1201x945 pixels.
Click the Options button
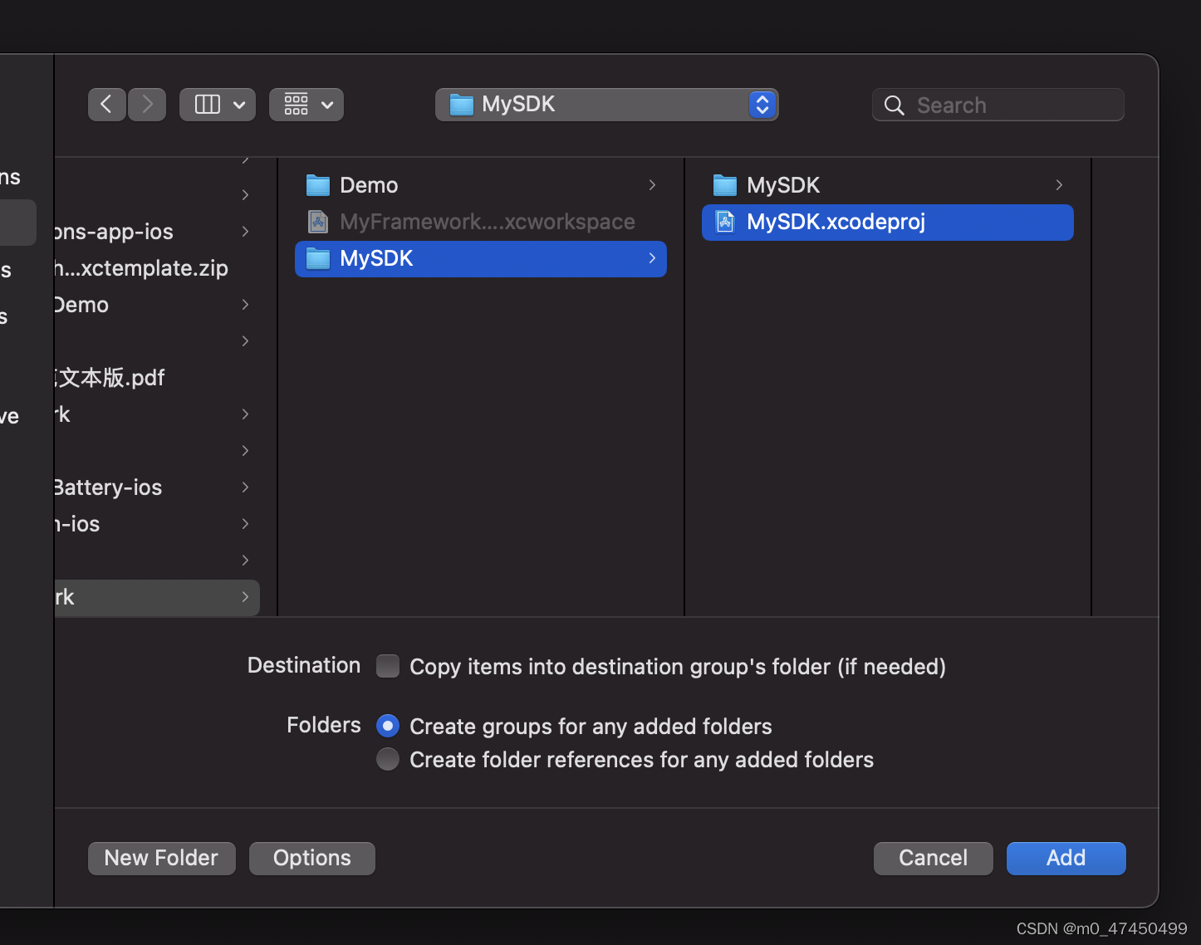312,858
